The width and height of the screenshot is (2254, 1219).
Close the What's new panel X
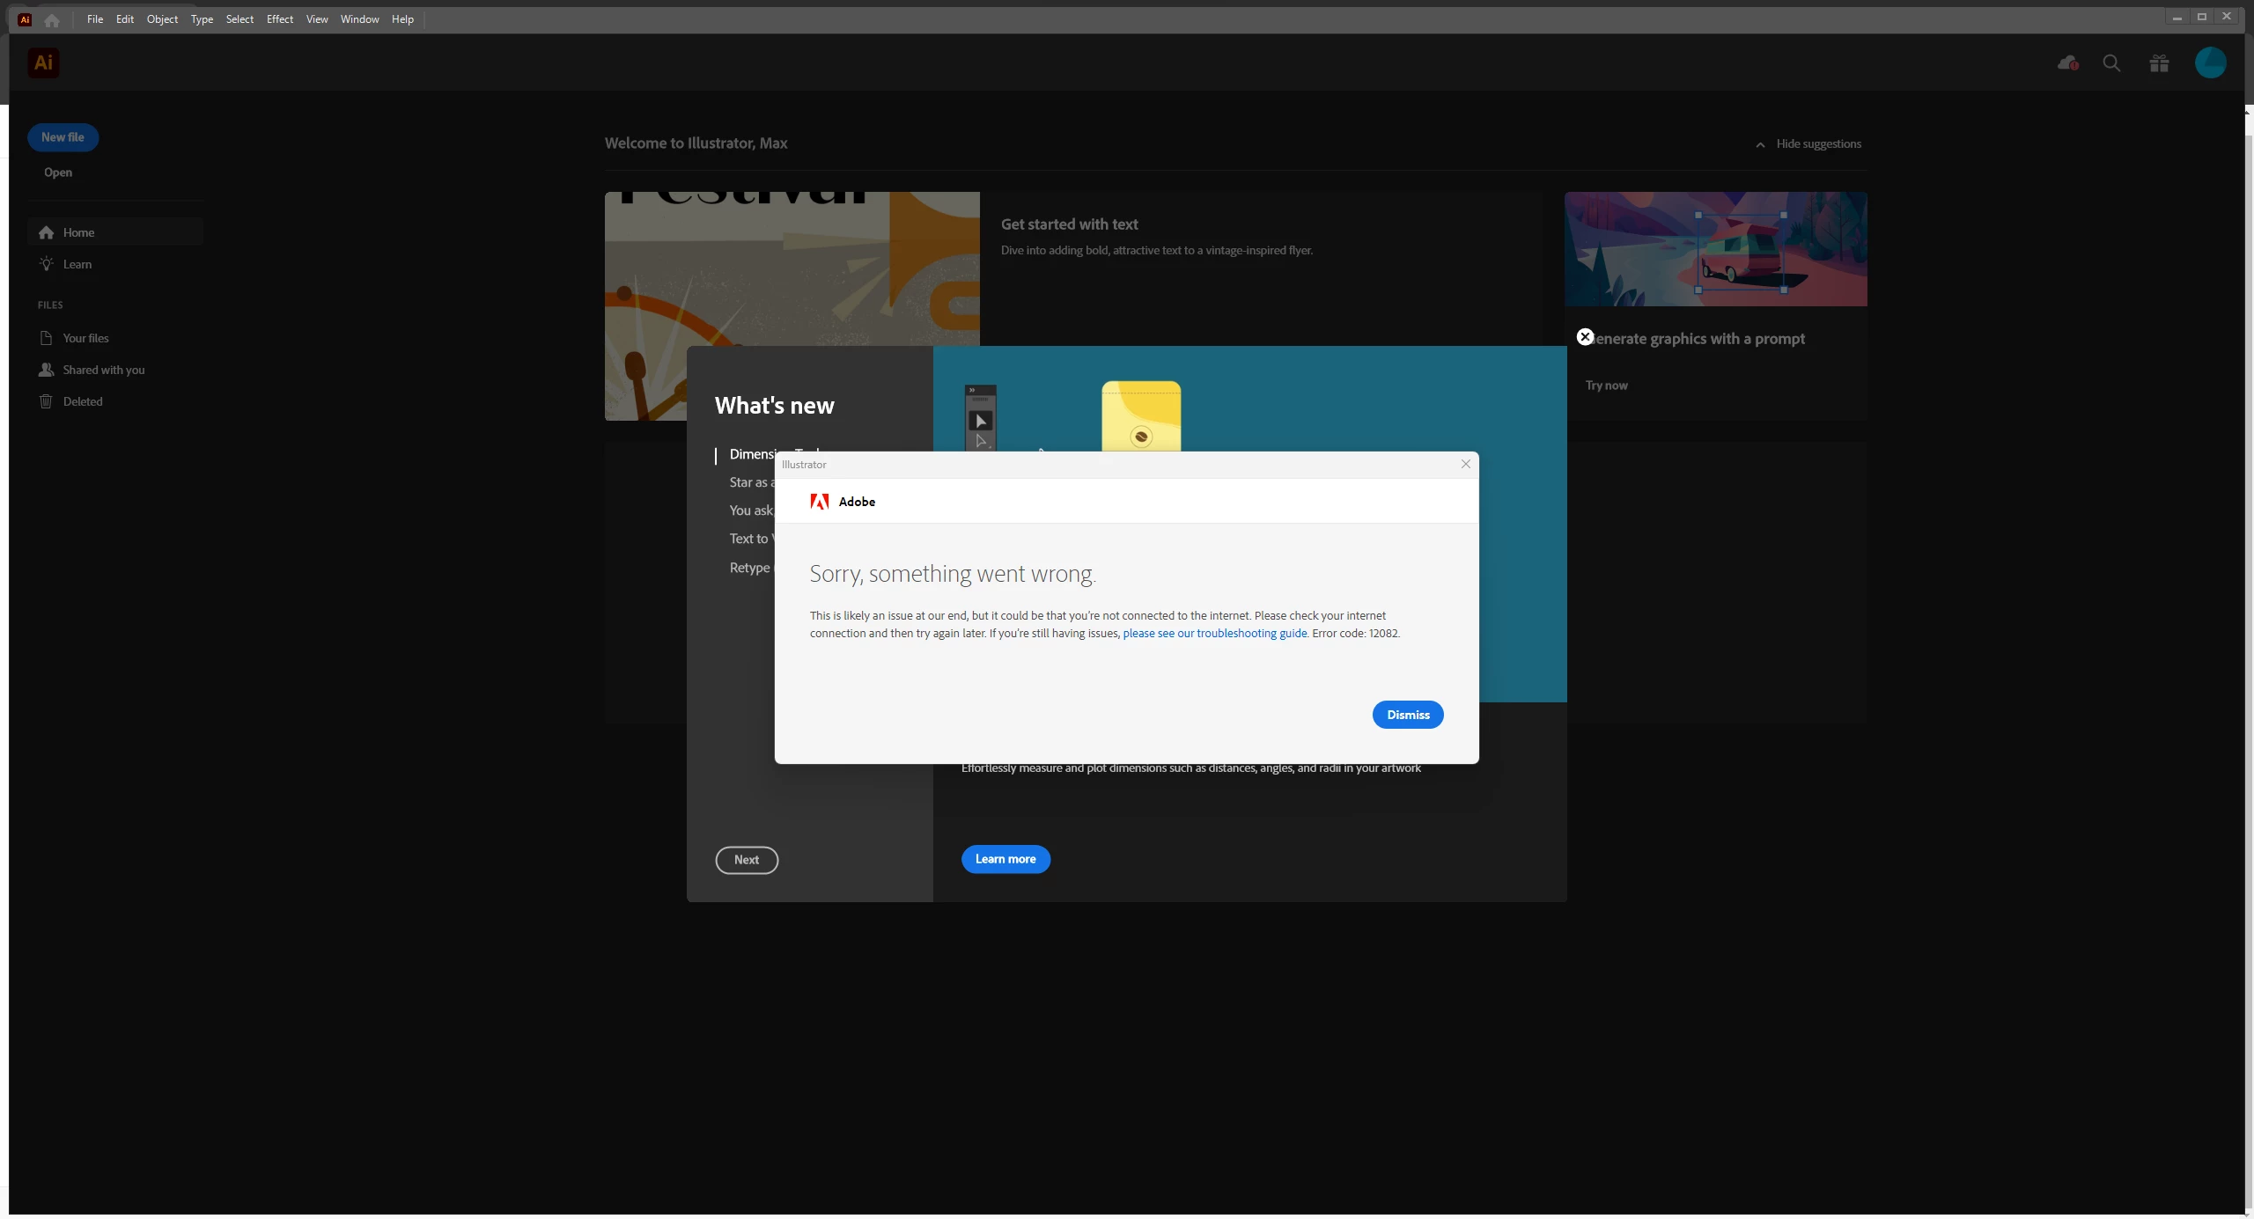point(1585,337)
